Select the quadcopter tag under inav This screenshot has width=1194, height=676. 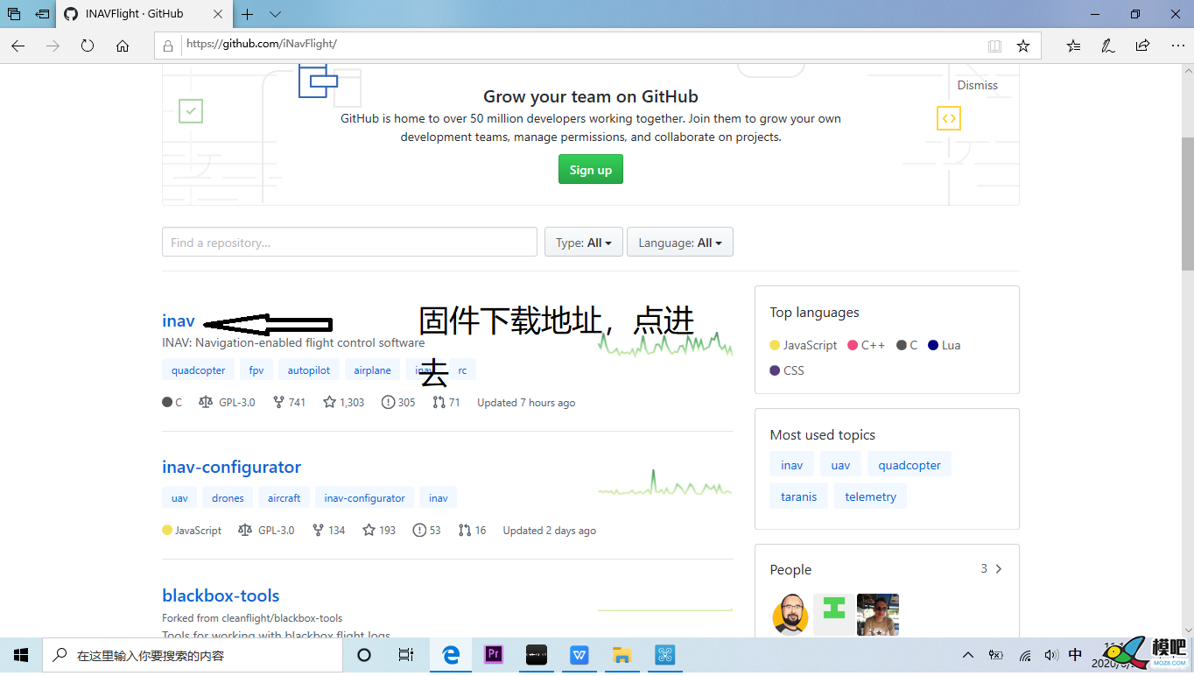(199, 370)
